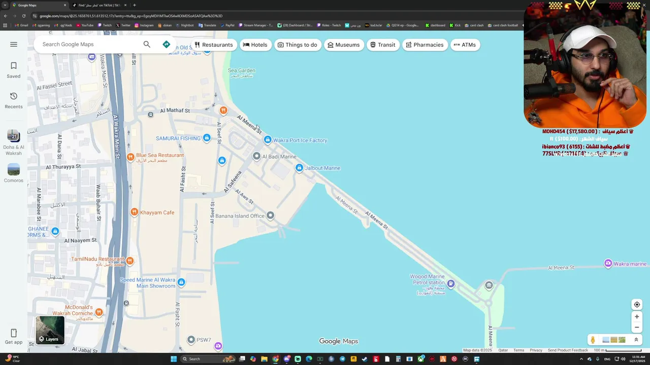
Task: Open the Twitch bookmark
Action: [105, 25]
